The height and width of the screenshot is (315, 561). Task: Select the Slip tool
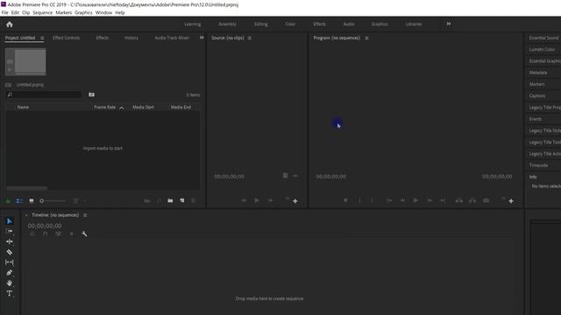pyautogui.click(x=10, y=262)
